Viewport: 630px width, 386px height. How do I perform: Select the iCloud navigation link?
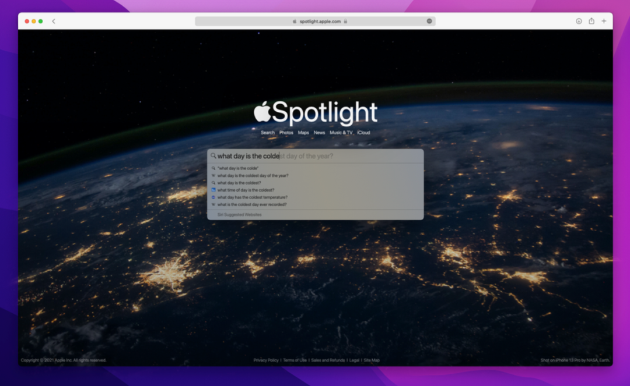[x=363, y=133]
